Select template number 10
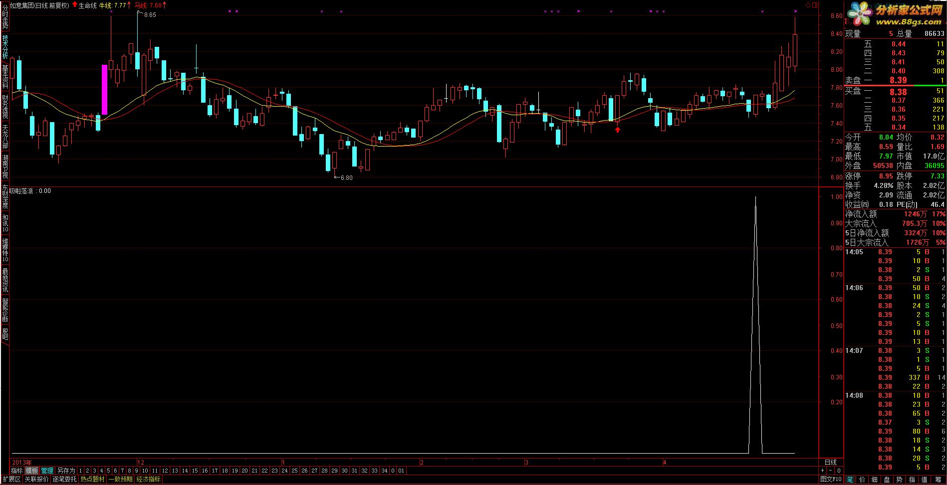The width and height of the screenshot is (947, 485). pyautogui.click(x=145, y=471)
